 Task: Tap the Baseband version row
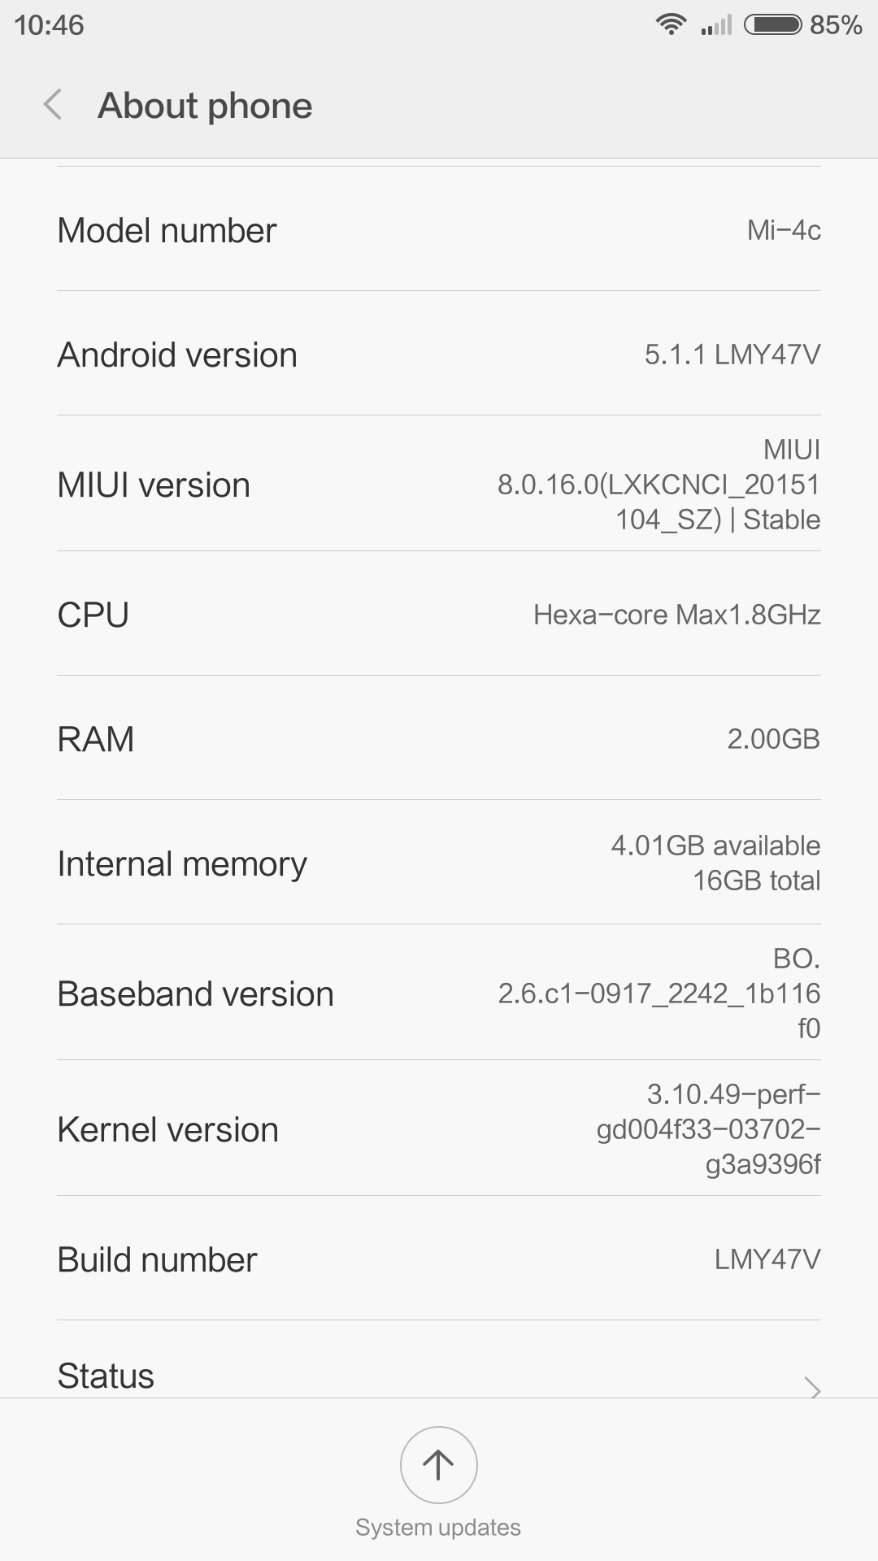(439, 993)
